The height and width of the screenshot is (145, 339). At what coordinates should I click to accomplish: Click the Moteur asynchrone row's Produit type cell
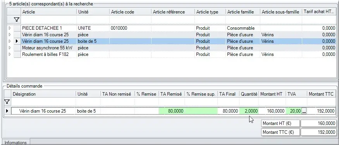(x=210, y=48)
